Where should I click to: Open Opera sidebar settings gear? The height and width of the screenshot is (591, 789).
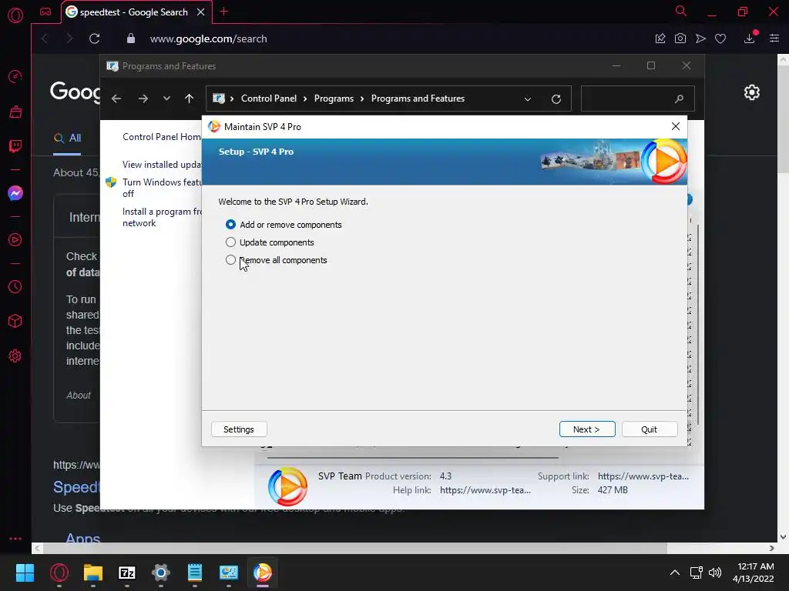coord(15,356)
